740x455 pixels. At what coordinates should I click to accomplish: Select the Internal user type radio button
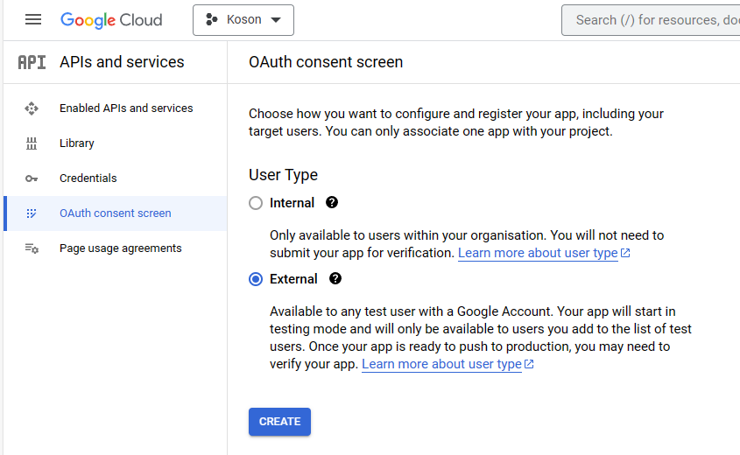[256, 203]
